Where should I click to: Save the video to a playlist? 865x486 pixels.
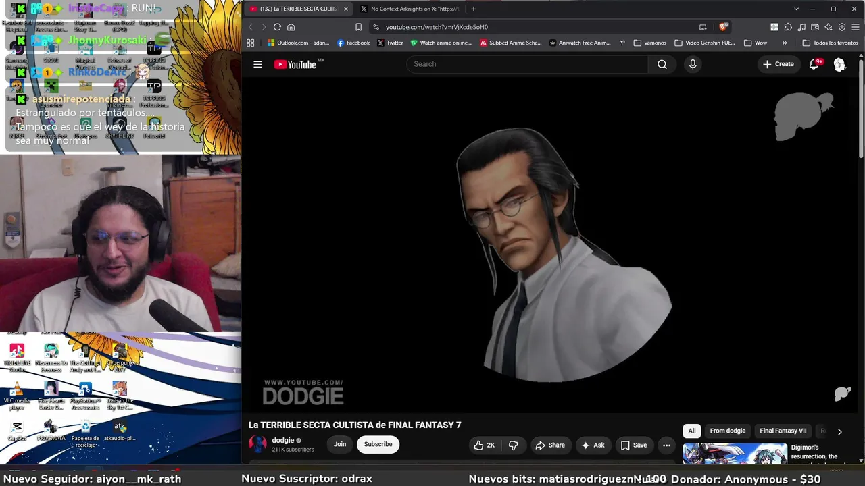[634, 446]
